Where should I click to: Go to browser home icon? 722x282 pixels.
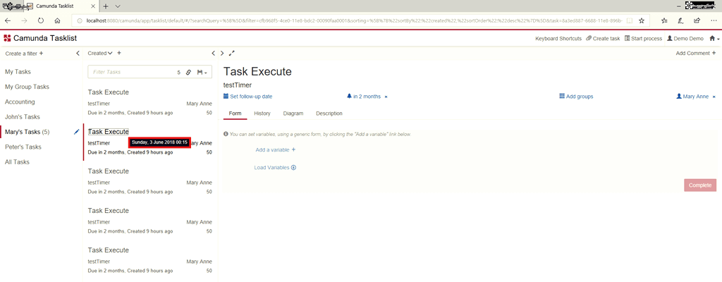pyautogui.click(x=57, y=20)
